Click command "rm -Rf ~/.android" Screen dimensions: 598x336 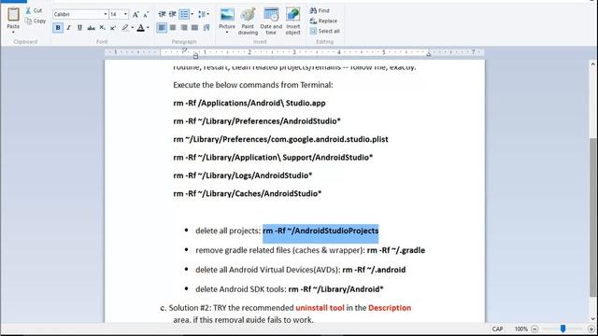[x=374, y=270]
